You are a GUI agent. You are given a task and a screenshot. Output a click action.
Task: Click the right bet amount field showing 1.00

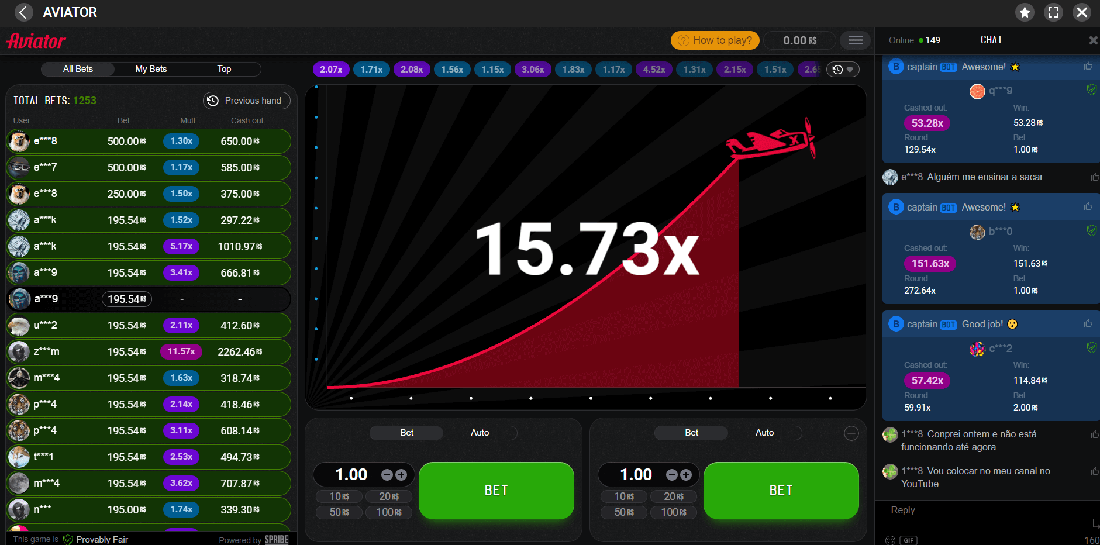636,475
